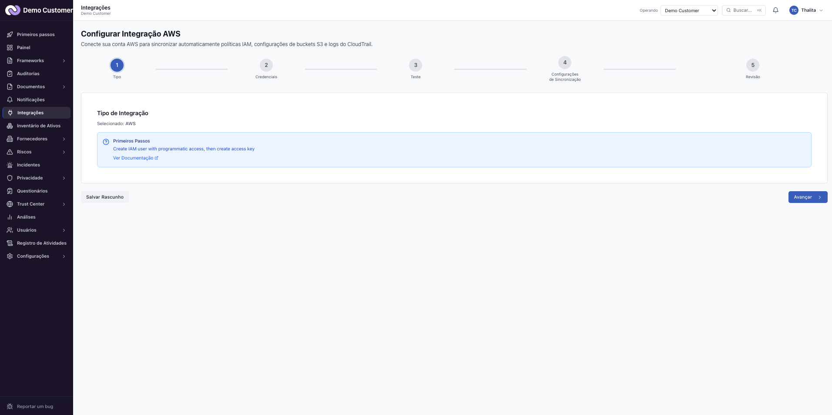Click the Notificações bell icon in sidebar
Viewport: 832px width, 415px height.
click(x=10, y=100)
